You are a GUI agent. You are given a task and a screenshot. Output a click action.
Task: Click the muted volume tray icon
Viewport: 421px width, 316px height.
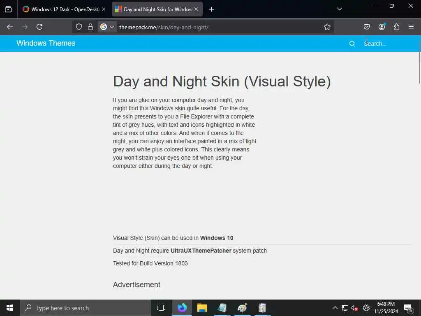tap(355, 308)
